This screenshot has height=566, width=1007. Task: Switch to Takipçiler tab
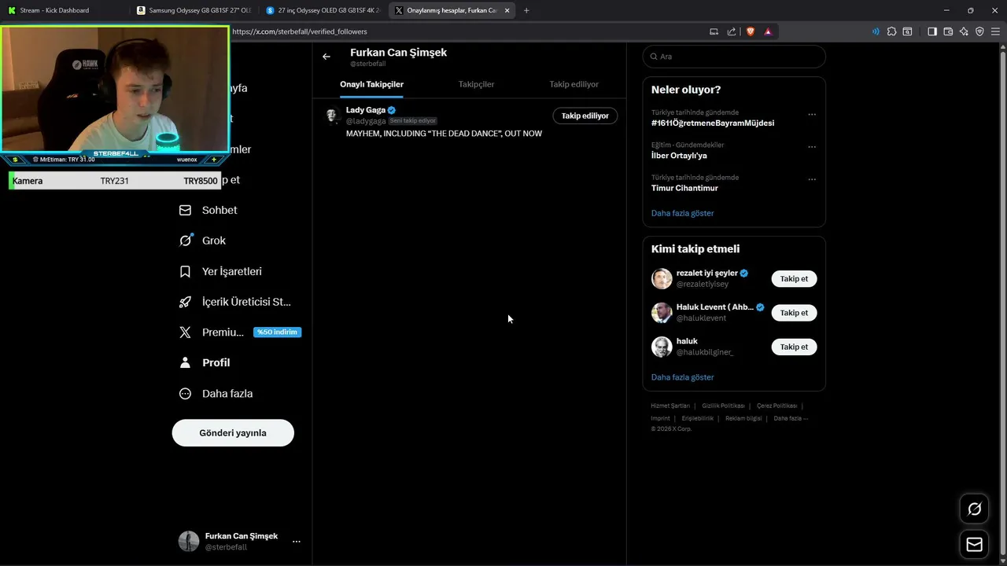tap(476, 84)
